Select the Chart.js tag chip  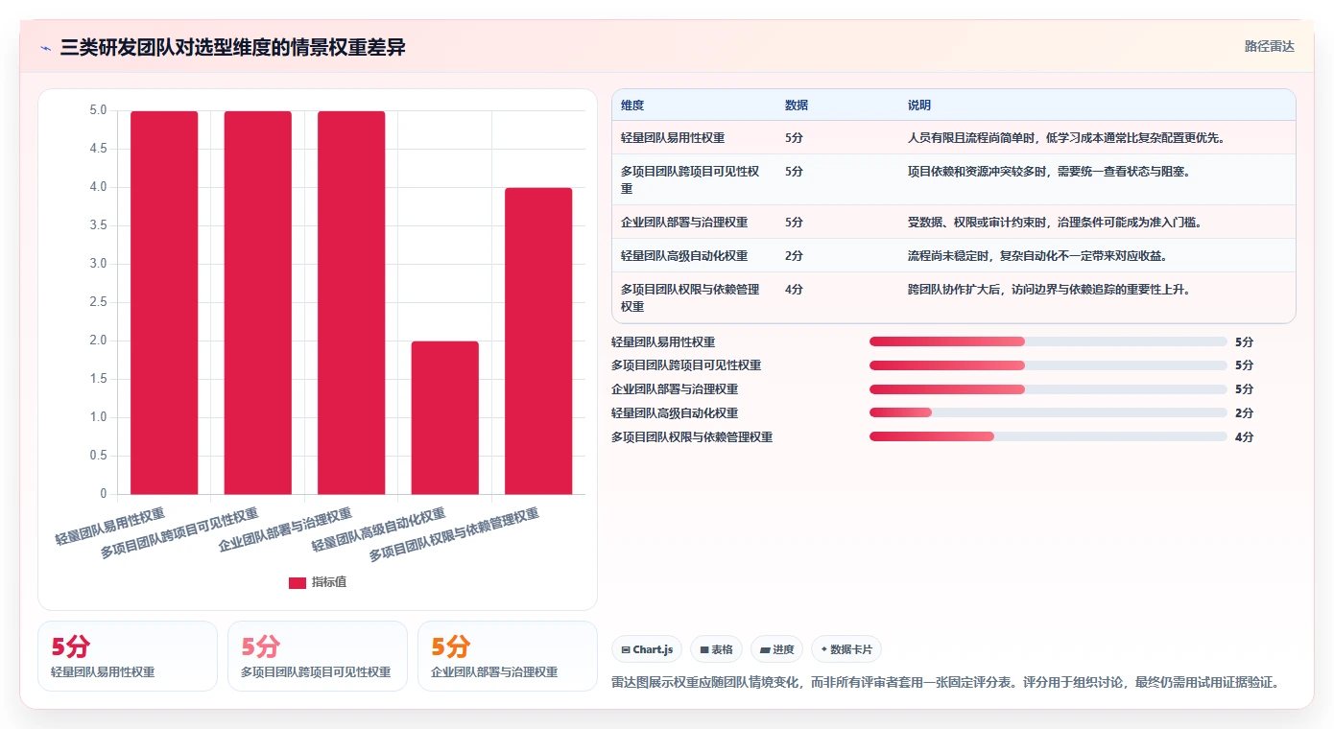(x=648, y=649)
